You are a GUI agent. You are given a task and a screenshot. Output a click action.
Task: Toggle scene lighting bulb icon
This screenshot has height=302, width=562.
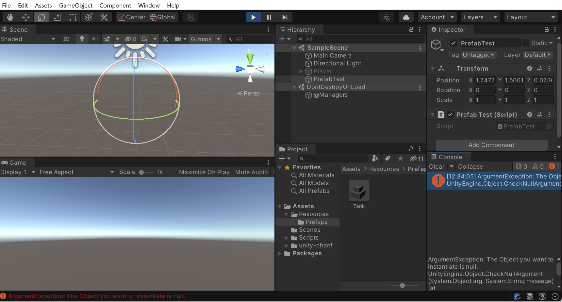[82, 39]
